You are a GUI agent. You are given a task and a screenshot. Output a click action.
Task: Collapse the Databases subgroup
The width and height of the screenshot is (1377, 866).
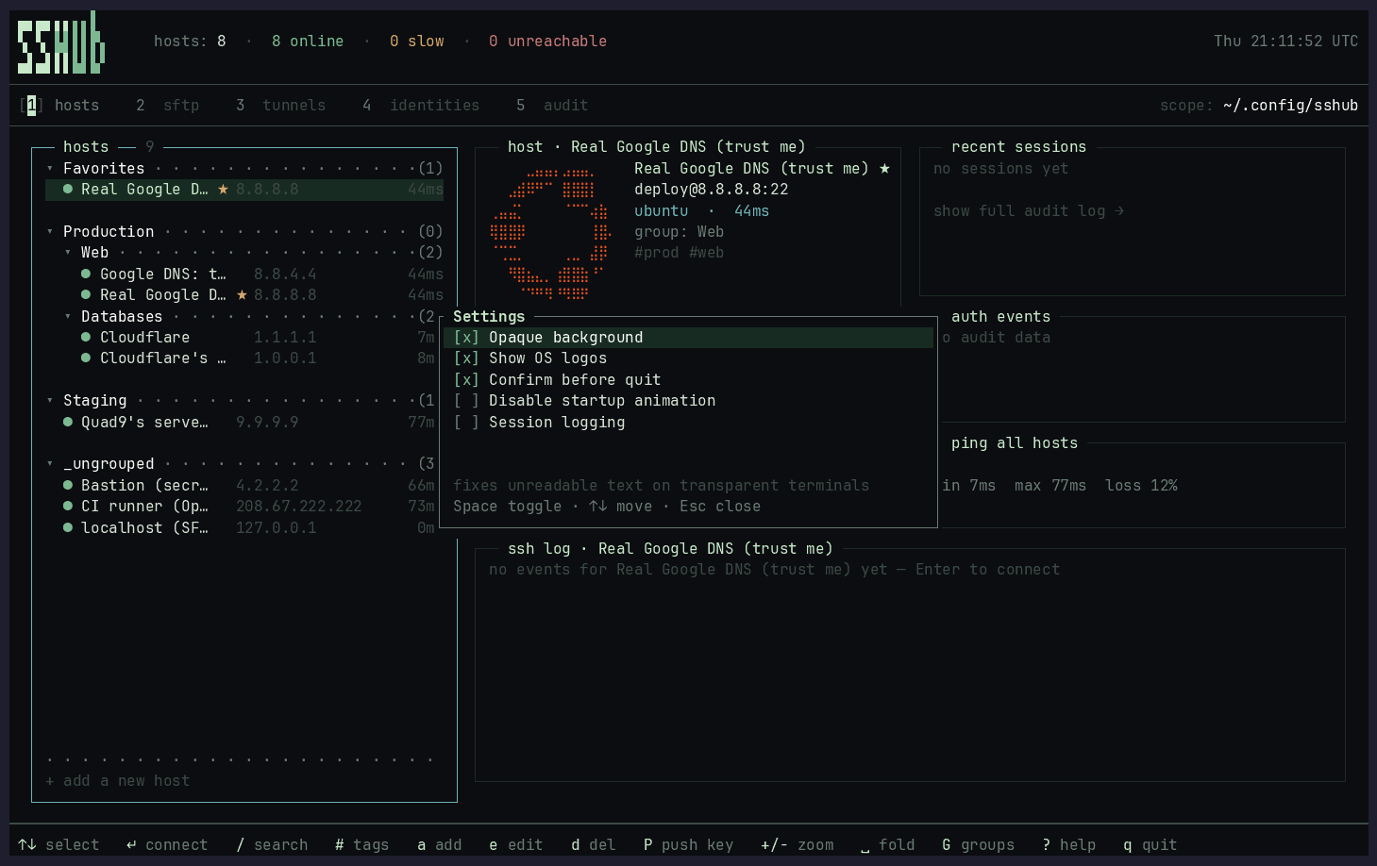68,316
